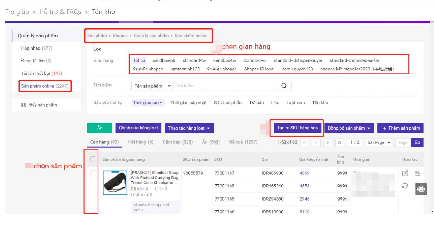Image resolution: width=434 pixels, height=242 pixels.
Task: Expand the Đồng bộ sản phẩm dropdown
Action: (x=349, y=128)
